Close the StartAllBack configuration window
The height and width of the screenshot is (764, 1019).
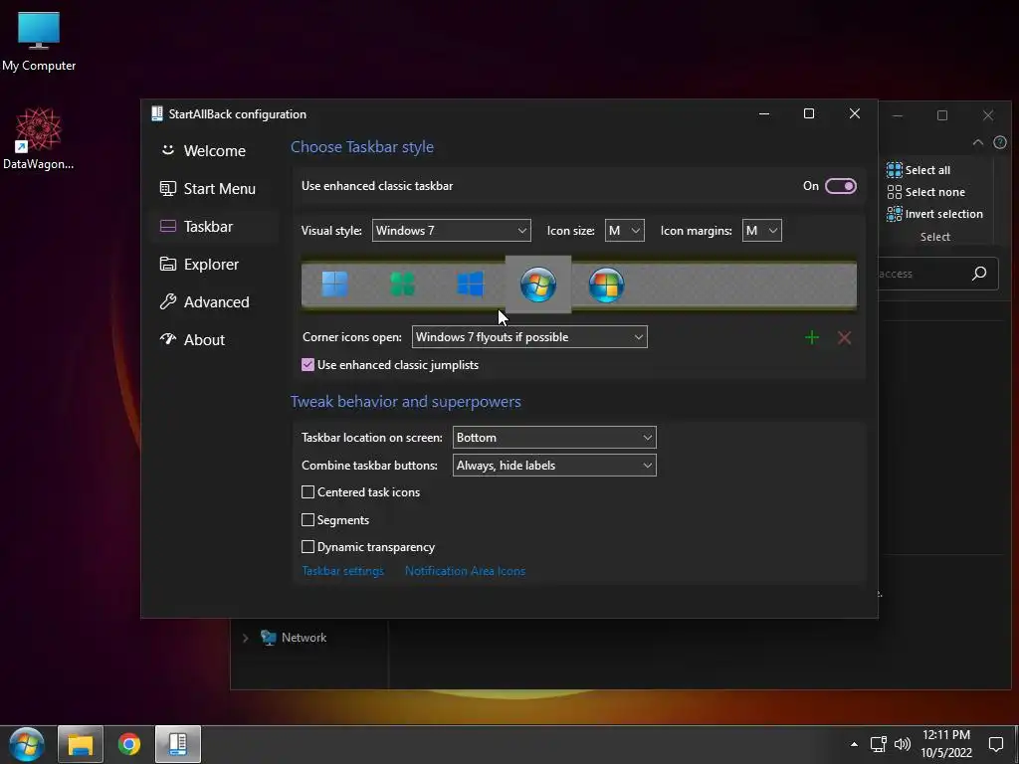[855, 113]
